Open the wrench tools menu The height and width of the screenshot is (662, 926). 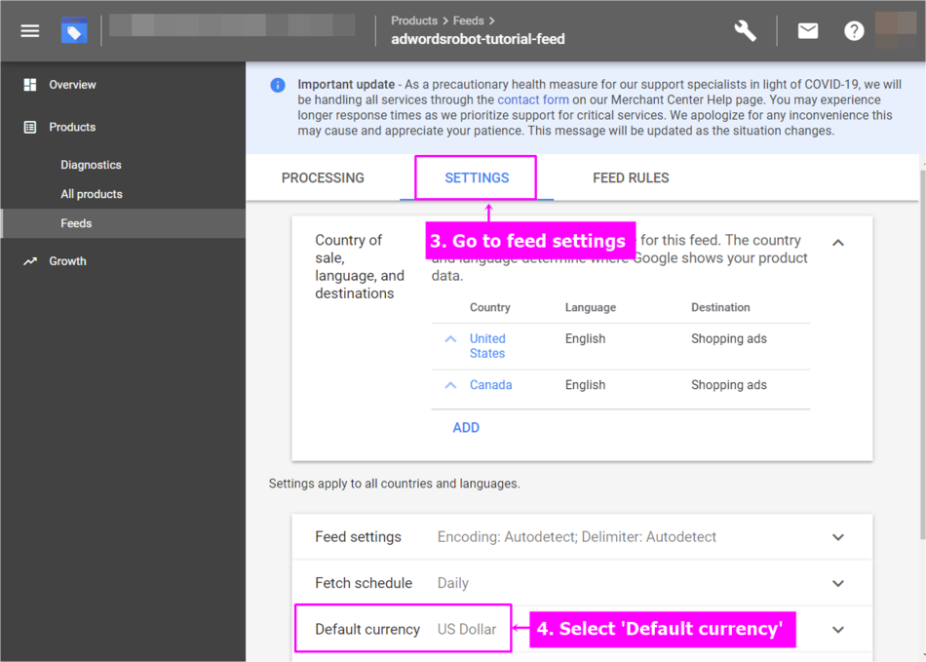point(745,30)
